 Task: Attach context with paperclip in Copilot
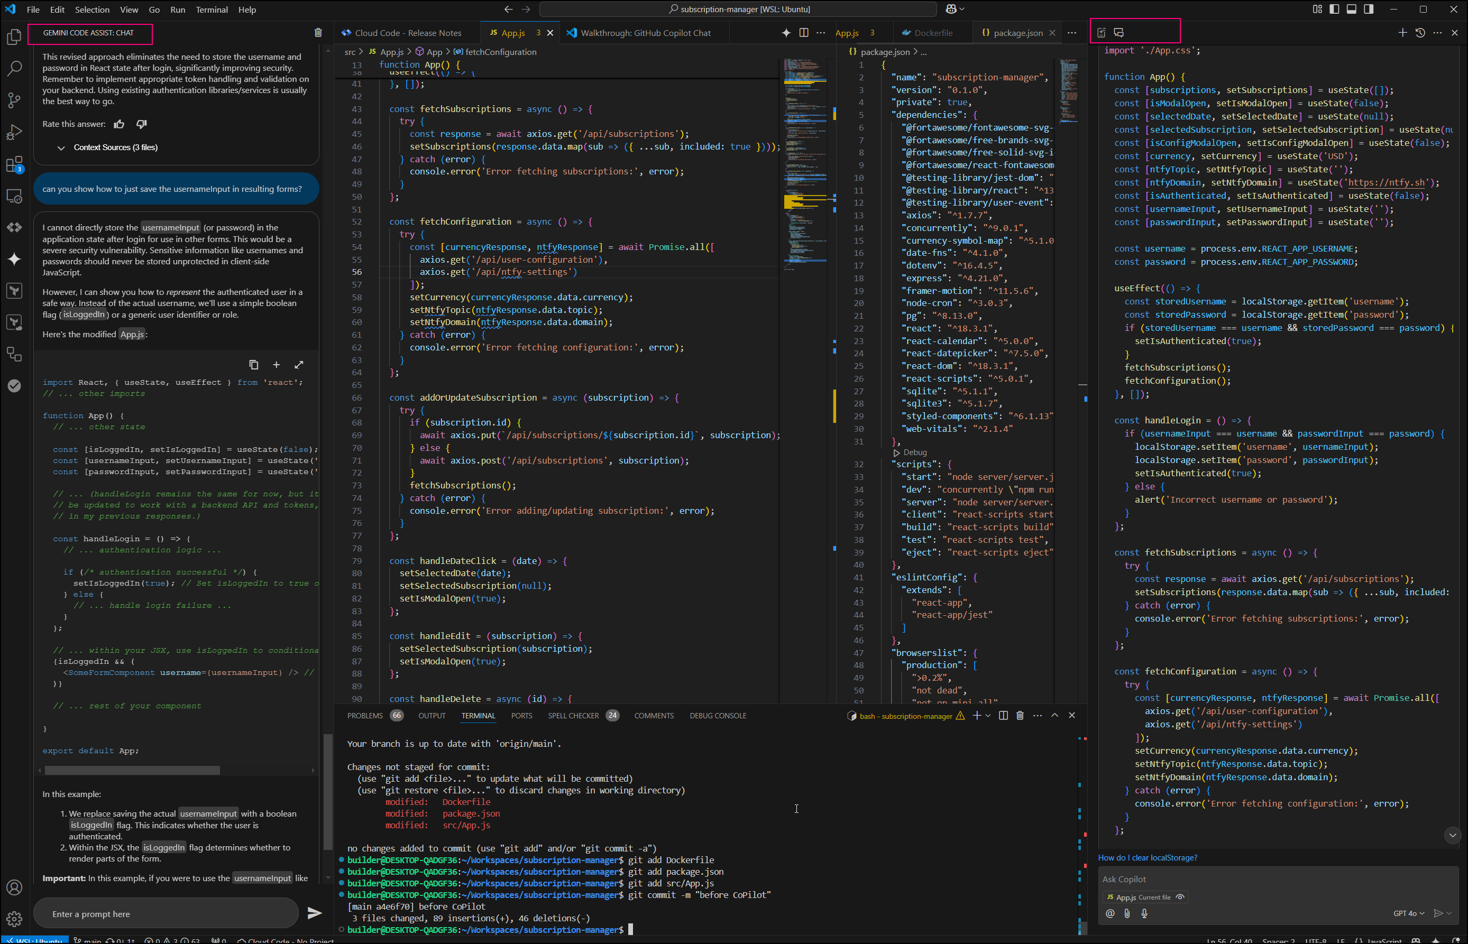1127,913
